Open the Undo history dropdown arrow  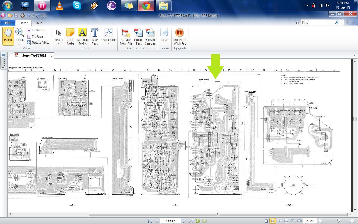pos(33,16)
